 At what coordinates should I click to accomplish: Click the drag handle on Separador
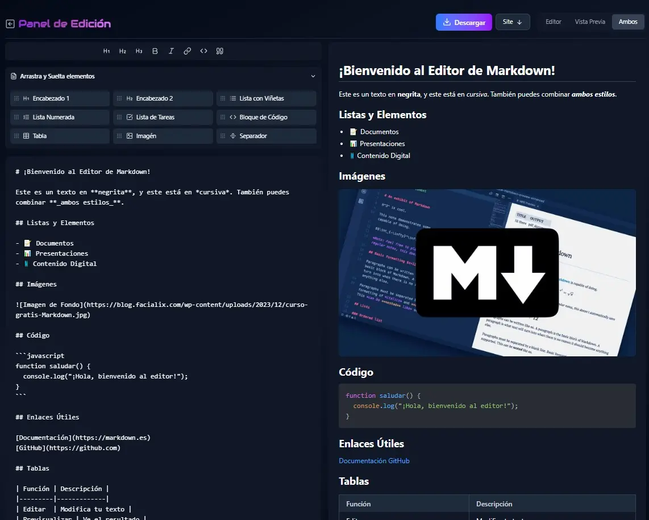(x=223, y=136)
